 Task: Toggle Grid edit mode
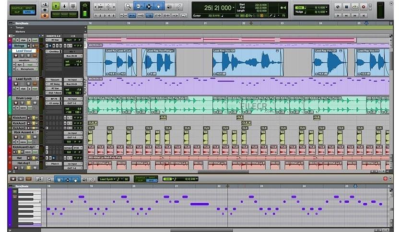[x=28, y=12]
